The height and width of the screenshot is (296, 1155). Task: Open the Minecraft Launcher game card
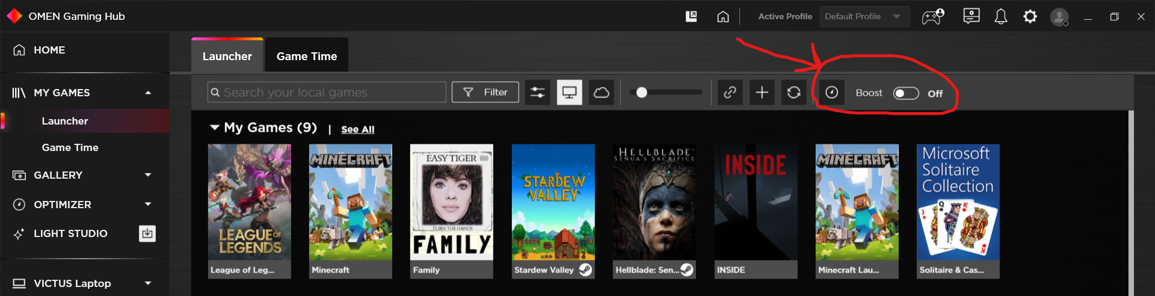(857, 211)
